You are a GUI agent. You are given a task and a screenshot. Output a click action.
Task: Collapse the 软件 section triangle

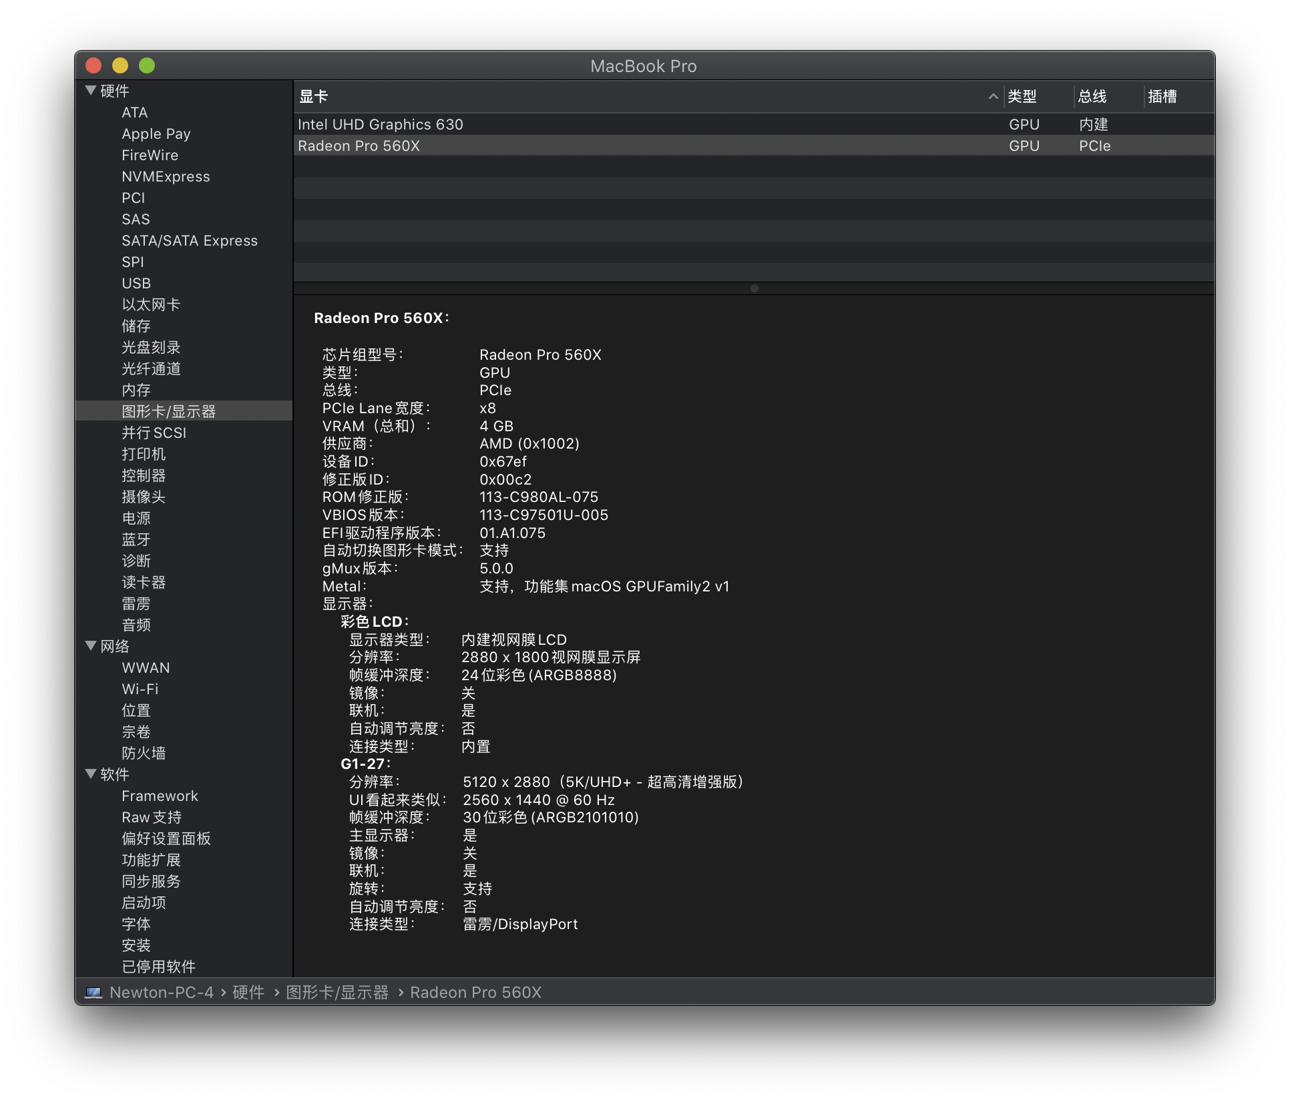[91, 774]
